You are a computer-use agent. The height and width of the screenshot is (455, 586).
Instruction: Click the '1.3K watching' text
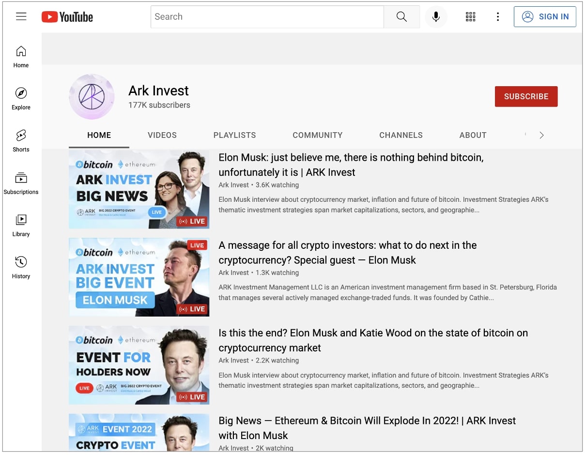coord(277,273)
